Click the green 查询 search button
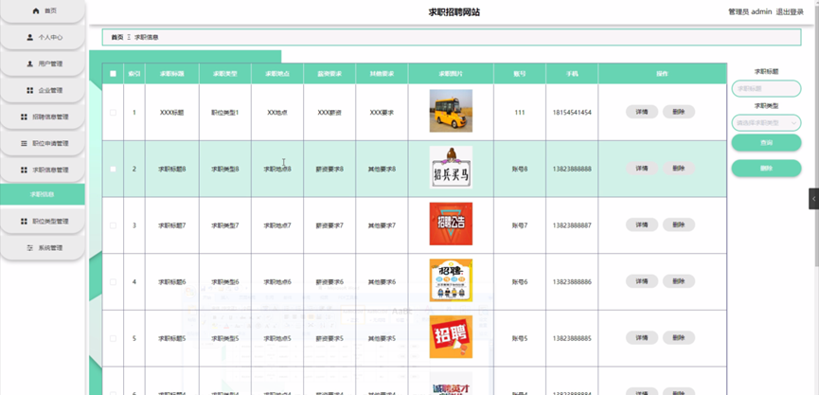This screenshot has width=819, height=395. 766,142
